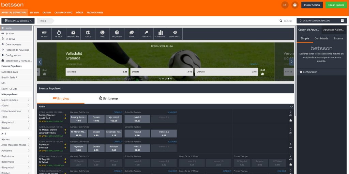This screenshot has height=174, width=349.
Task: Open Apuestas Abiertas tab
Action: tap(334, 30)
